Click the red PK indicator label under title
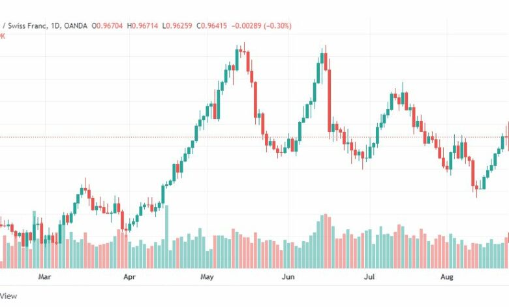Viewport: 509px width, 307px height. click(x=2, y=36)
